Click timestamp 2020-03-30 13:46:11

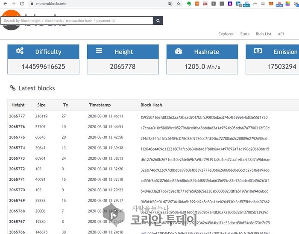coord(106,116)
